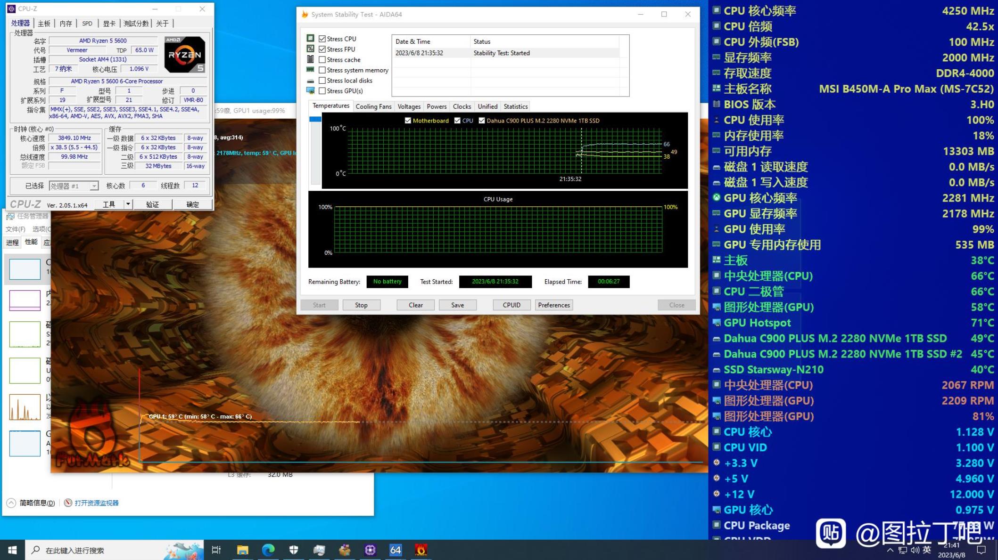Switch to the Cooling Fans tab
Image resolution: width=998 pixels, height=560 pixels.
click(373, 106)
